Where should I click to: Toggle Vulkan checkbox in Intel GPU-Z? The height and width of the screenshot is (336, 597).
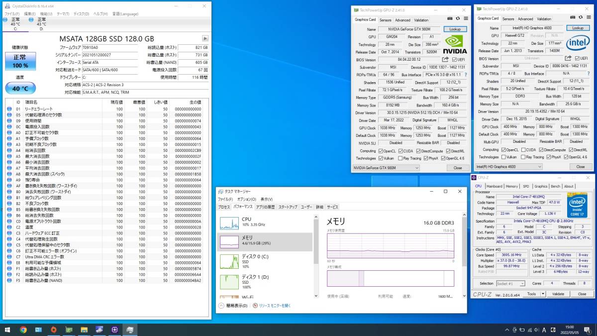(x=503, y=157)
